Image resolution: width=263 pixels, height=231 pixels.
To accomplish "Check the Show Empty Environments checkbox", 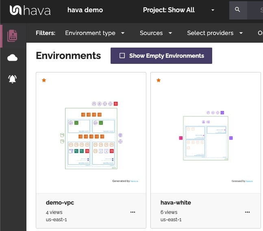I will [x=122, y=56].
